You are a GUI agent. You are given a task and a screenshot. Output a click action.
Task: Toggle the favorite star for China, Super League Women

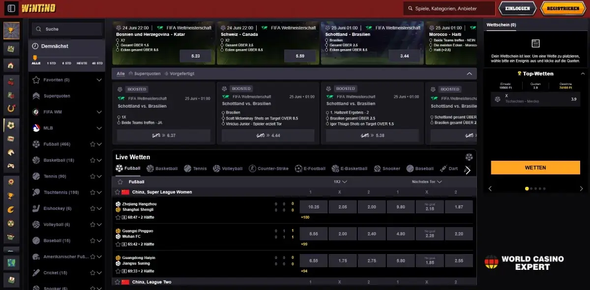pos(118,192)
